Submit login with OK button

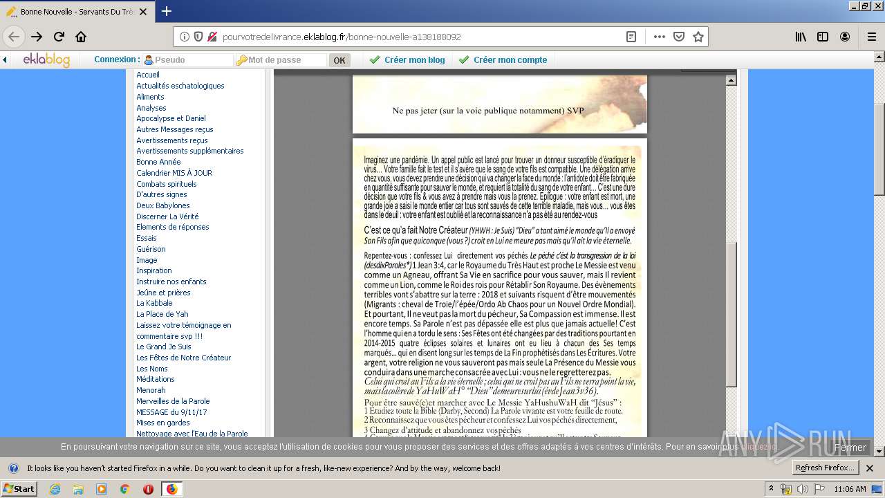coord(339,60)
